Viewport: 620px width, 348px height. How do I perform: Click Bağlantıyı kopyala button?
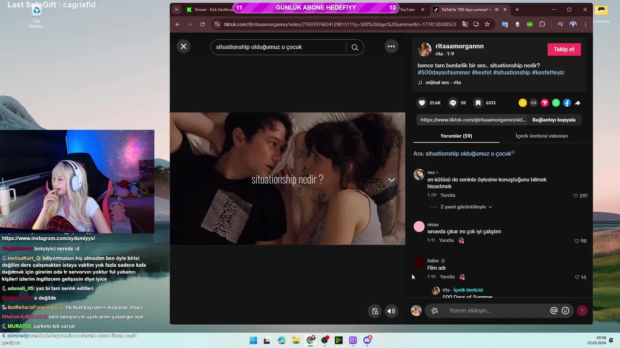coord(554,120)
